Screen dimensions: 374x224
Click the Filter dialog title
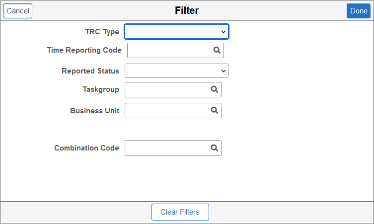pos(187,10)
